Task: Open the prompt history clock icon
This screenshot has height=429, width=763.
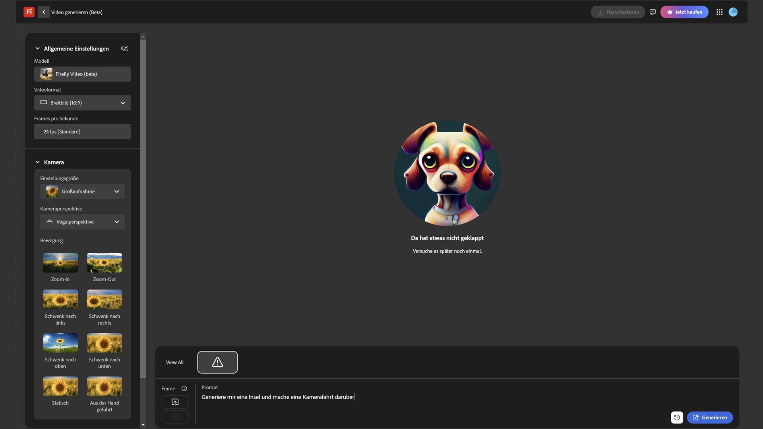Action: (x=677, y=417)
